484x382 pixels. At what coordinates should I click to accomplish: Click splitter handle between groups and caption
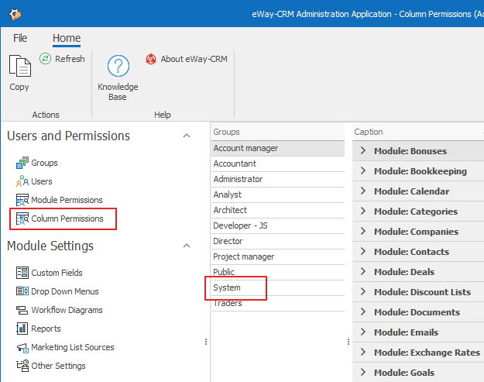point(348,342)
